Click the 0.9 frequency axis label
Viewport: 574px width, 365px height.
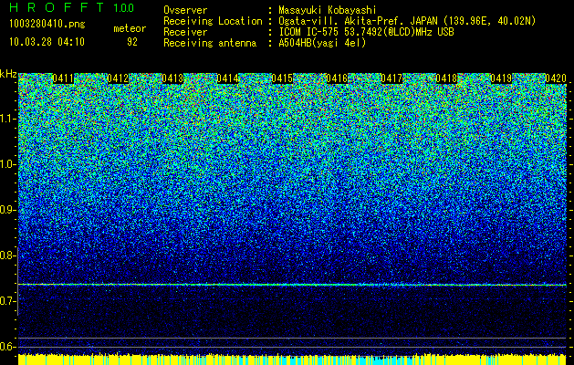pyautogui.click(x=7, y=210)
